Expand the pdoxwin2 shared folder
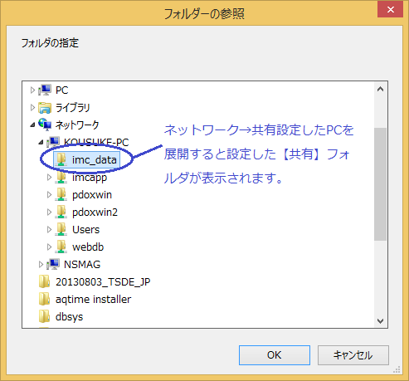 coord(49,212)
